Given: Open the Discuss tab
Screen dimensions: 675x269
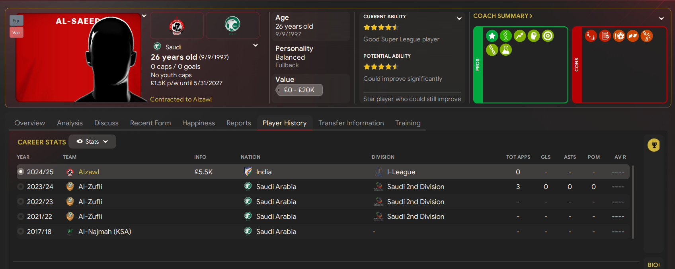Looking at the screenshot, I should (x=106, y=123).
